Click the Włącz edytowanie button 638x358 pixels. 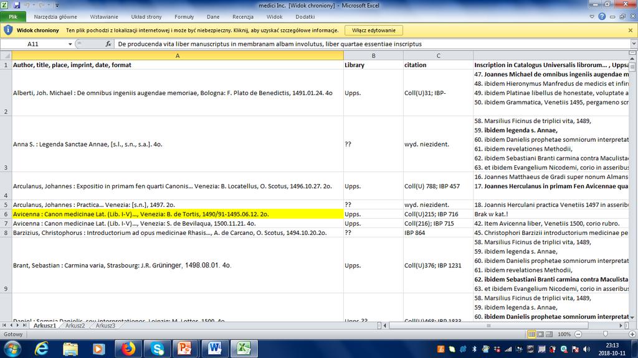click(x=374, y=30)
